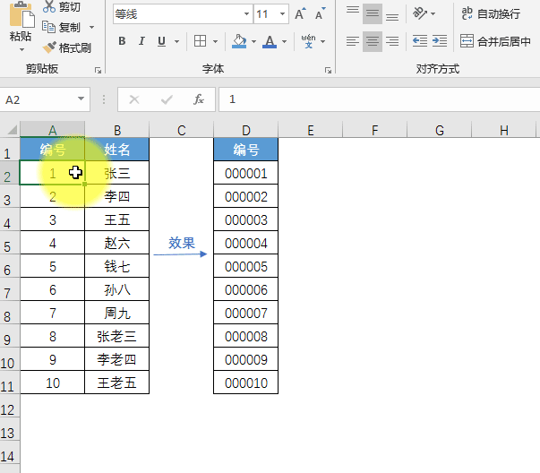The width and height of the screenshot is (540, 473).
Task: Click cell containing 张三
Action: pos(117,173)
